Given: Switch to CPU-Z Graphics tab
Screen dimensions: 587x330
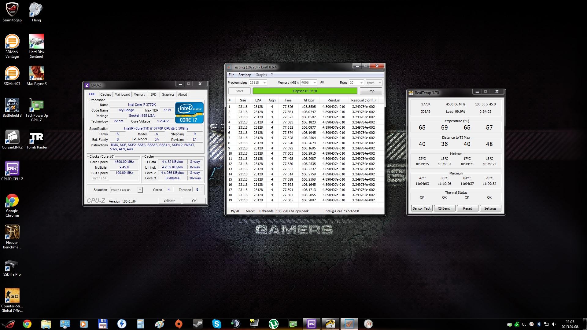Looking at the screenshot, I should coord(168,94).
